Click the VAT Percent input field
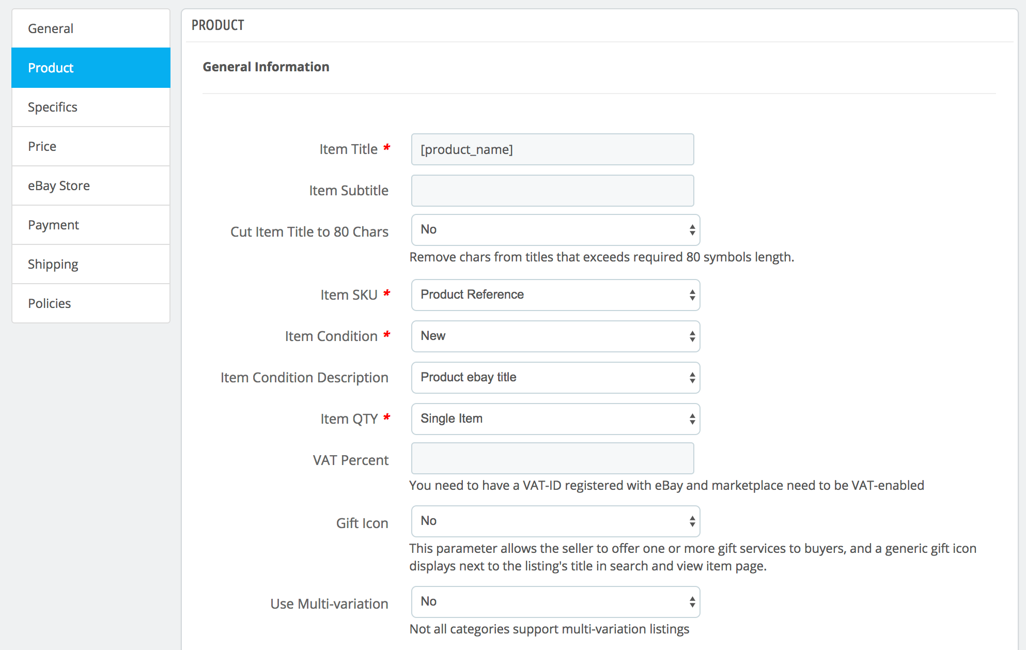Screen dimensions: 1026x650 tap(552, 458)
